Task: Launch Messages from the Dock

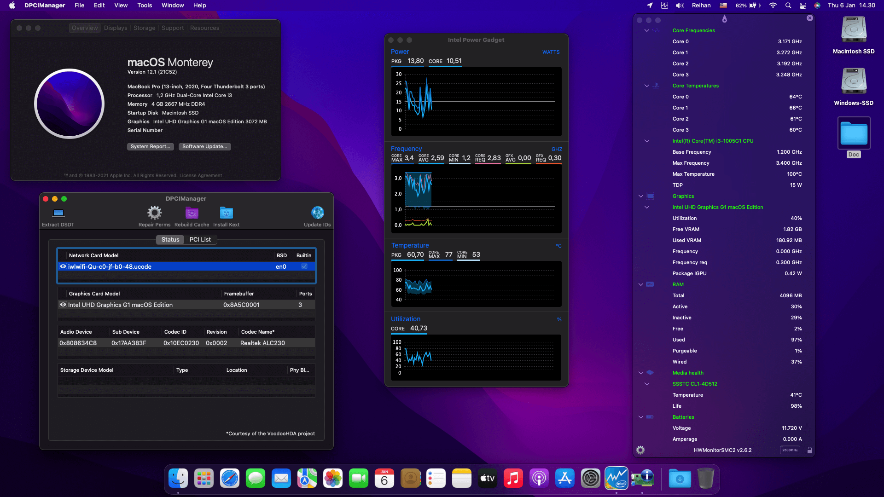Action: coord(256,479)
